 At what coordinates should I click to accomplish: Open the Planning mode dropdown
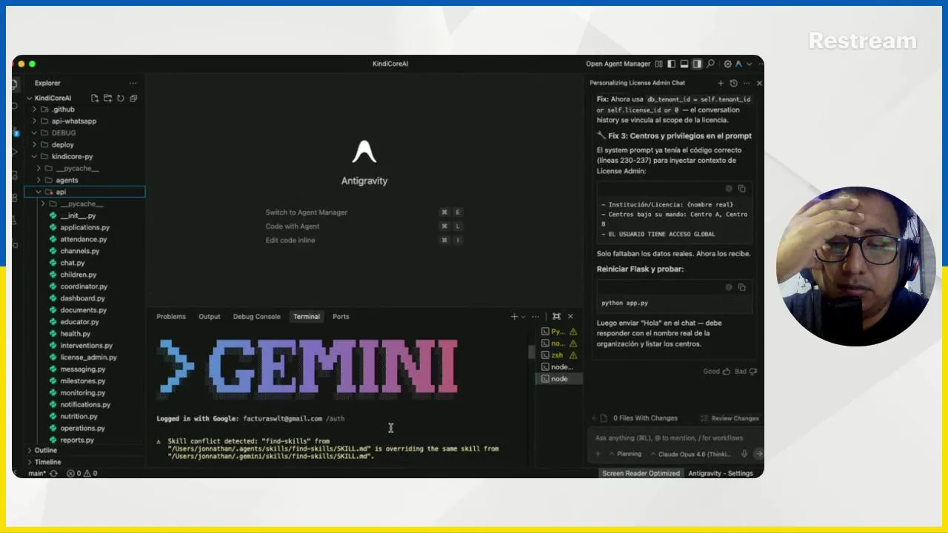[x=625, y=454]
